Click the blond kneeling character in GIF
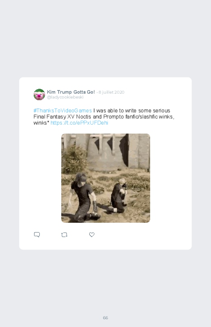211x327 pixels. coord(118,196)
